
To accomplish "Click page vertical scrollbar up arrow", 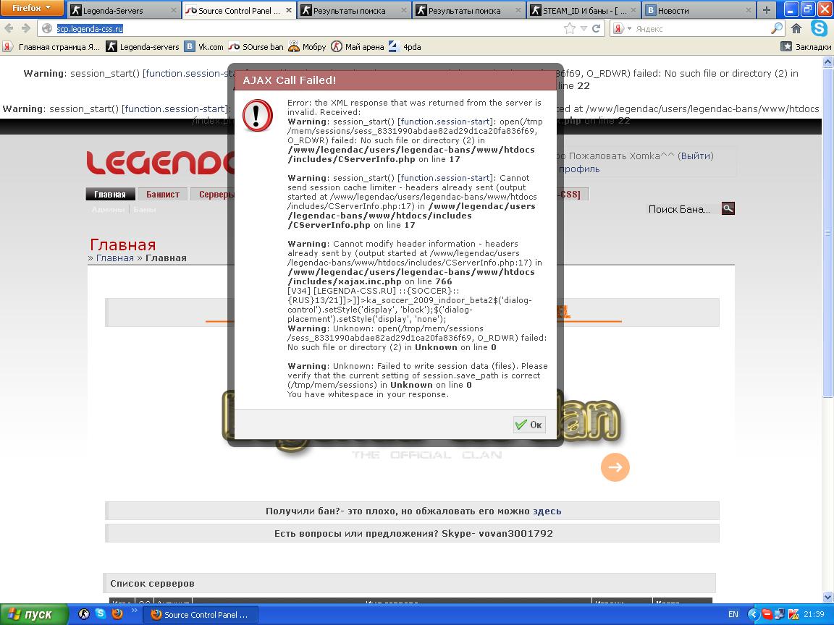I will coord(827,61).
